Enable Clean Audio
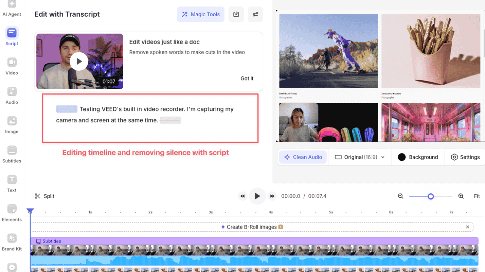This screenshot has height=272, width=485. pyautogui.click(x=303, y=157)
